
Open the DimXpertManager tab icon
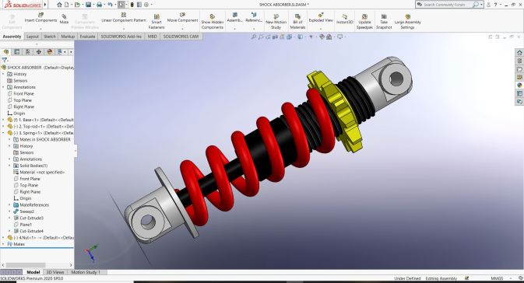(x=39, y=52)
